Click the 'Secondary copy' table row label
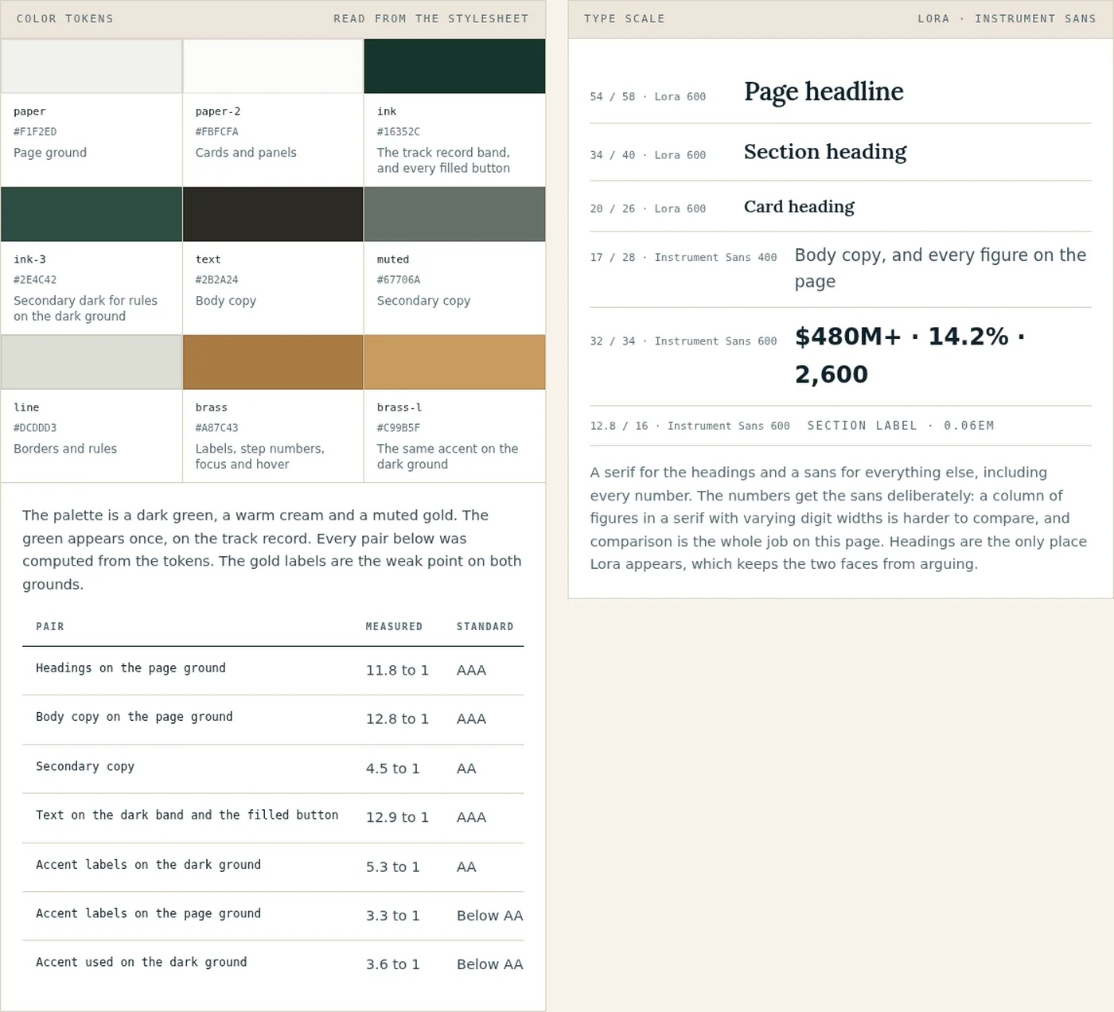Viewport: 1114px width, 1012px height. pos(85,766)
